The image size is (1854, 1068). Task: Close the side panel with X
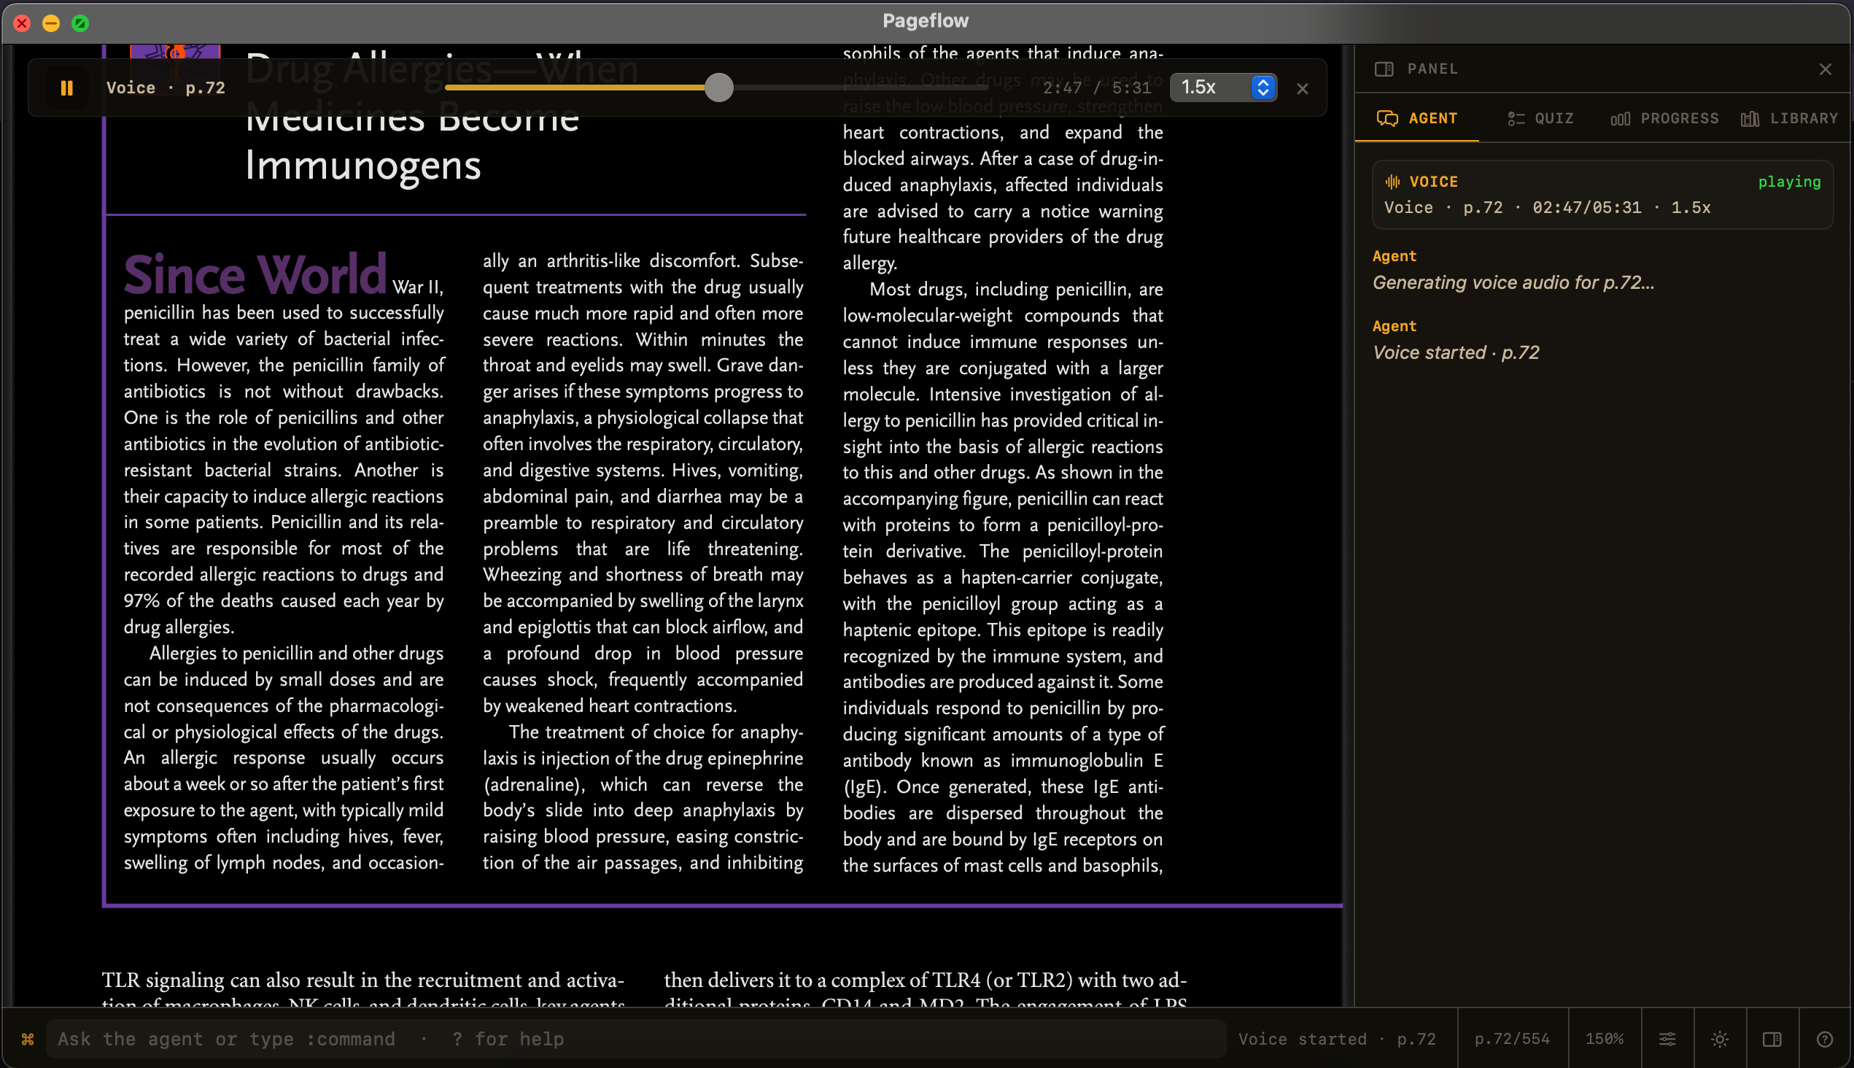pos(1825,70)
